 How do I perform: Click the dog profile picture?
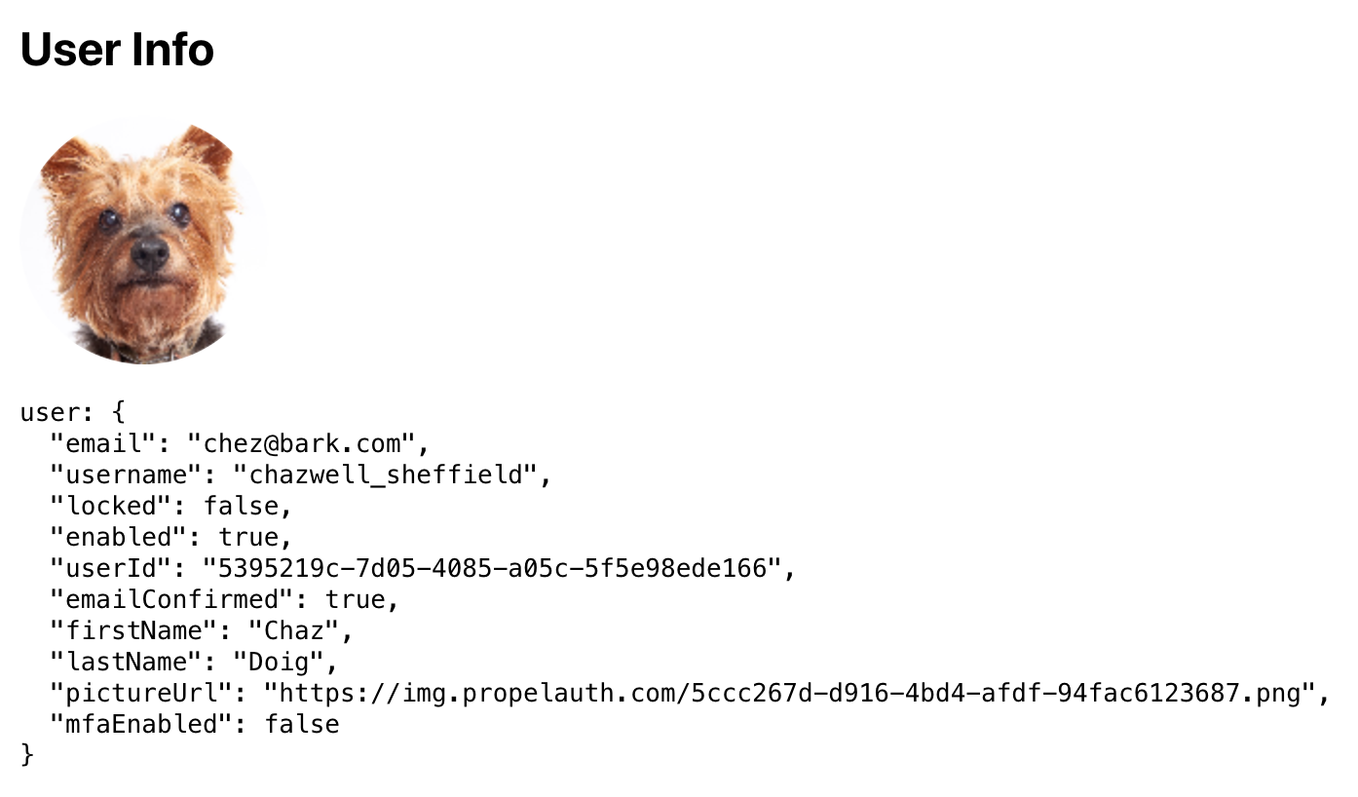pos(143,242)
